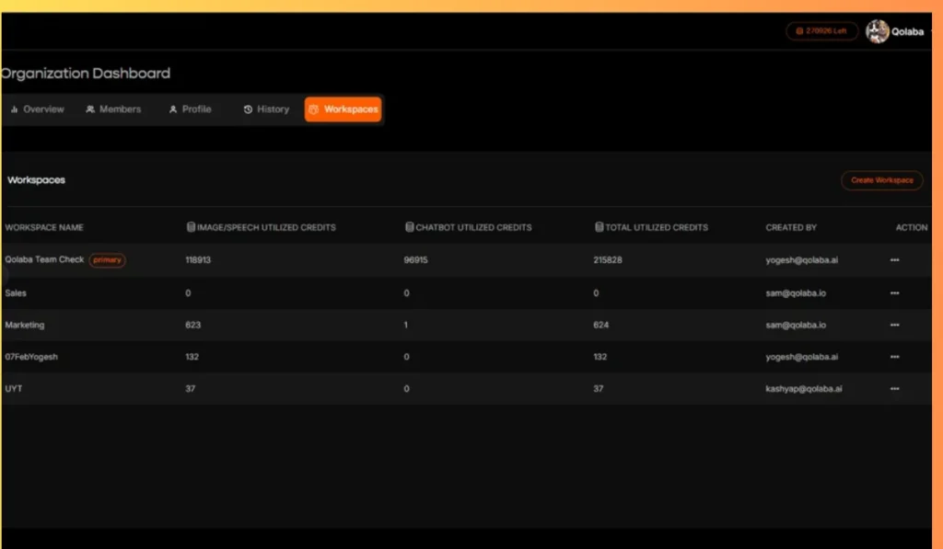943x549 pixels.
Task: Click the Qolaba account name
Action: pyautogui.click(x=907, y=32)
